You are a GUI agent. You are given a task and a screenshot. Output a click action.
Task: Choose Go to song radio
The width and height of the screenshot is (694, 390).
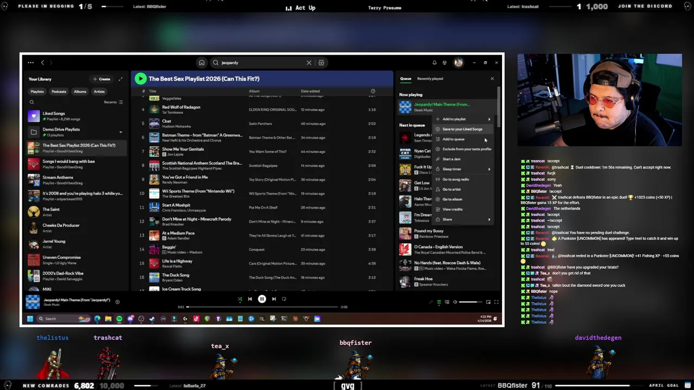pyautogui.click(x=464, y=179)
